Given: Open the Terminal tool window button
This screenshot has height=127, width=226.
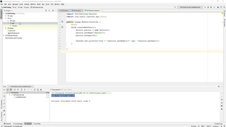Looking at the screenshot, I should 7,124.
